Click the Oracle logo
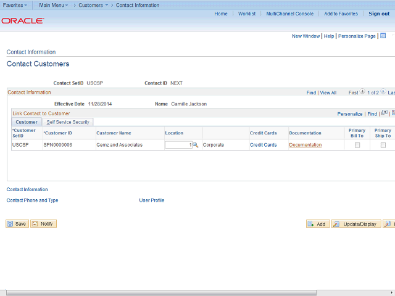The height and width of the screenshot is (296, 395). coord(23,20)
